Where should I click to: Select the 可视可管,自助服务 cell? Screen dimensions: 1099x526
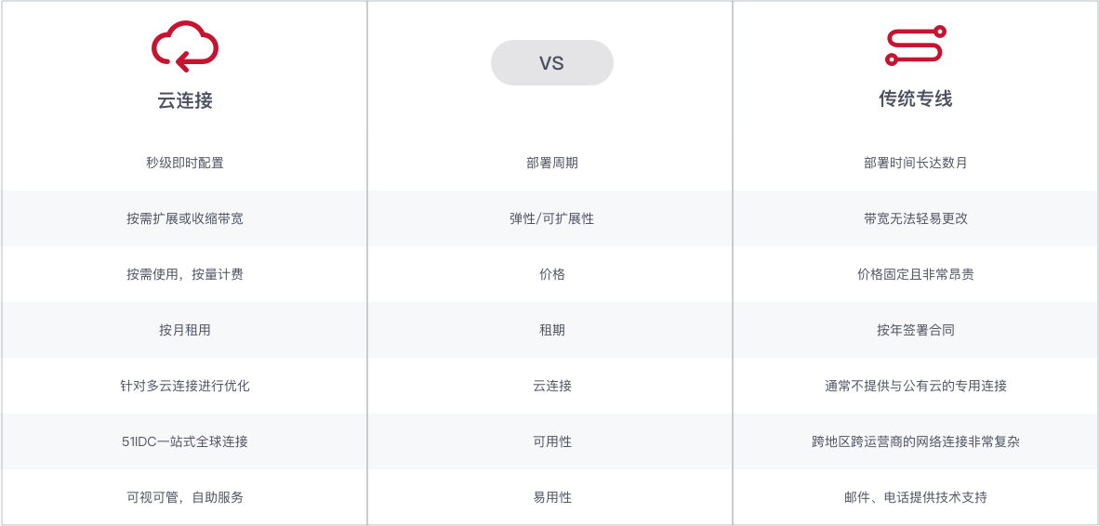point(185,497)
